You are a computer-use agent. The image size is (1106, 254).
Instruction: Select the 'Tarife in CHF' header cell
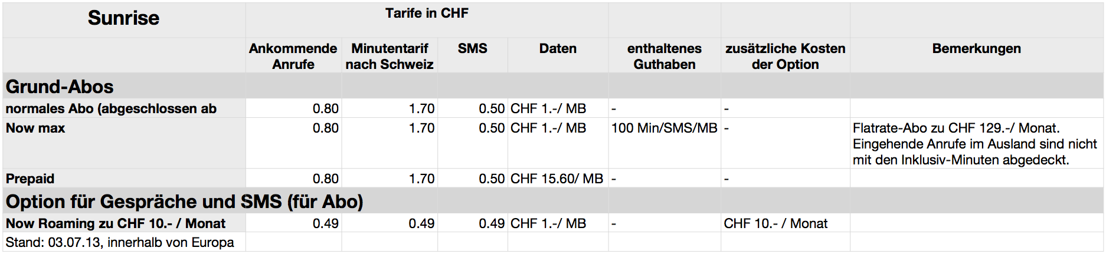pos(426,14)
